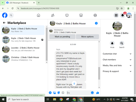This screenshot has width=136, height=102.
Task: Click chat messages scrollbar thumb
Action: pyautogui.click(x=99, y=73)
